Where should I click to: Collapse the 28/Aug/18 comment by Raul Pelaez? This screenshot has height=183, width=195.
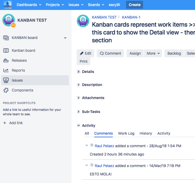[x=87, y=146]
